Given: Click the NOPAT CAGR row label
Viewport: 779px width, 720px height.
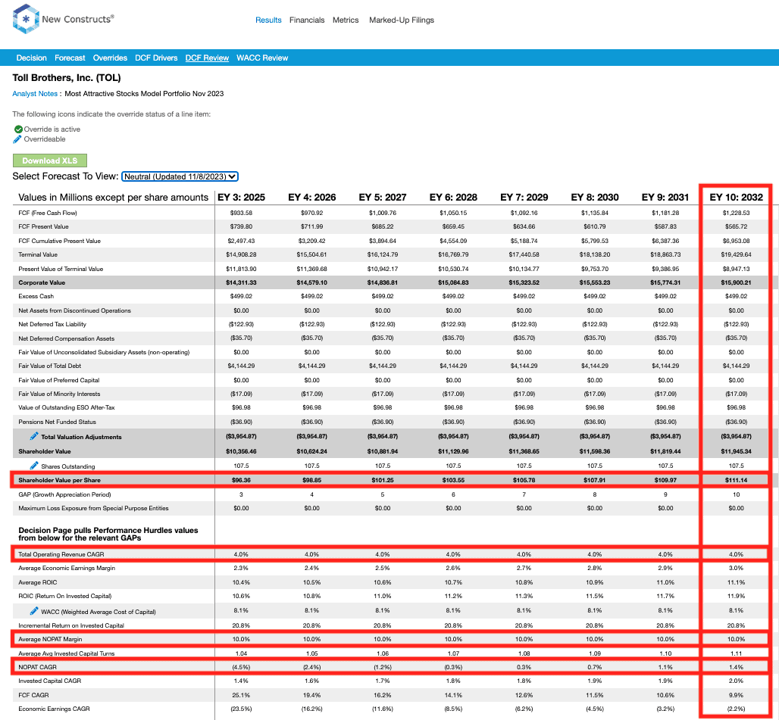Looking at the screenshot, I should click(37, 667).
